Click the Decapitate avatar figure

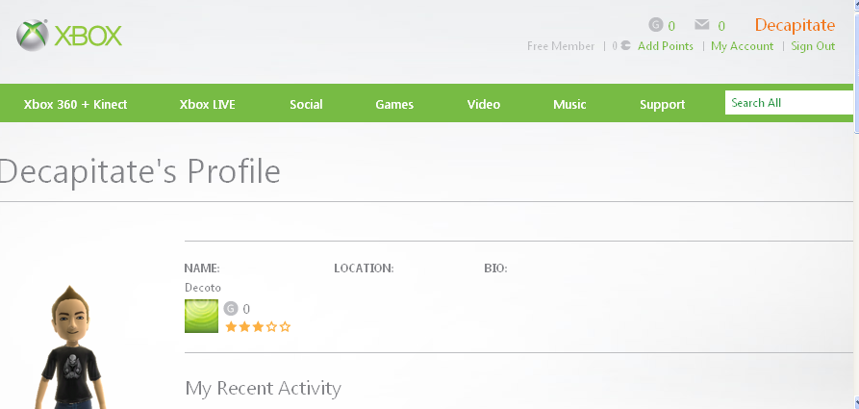[x=69, y=347]
